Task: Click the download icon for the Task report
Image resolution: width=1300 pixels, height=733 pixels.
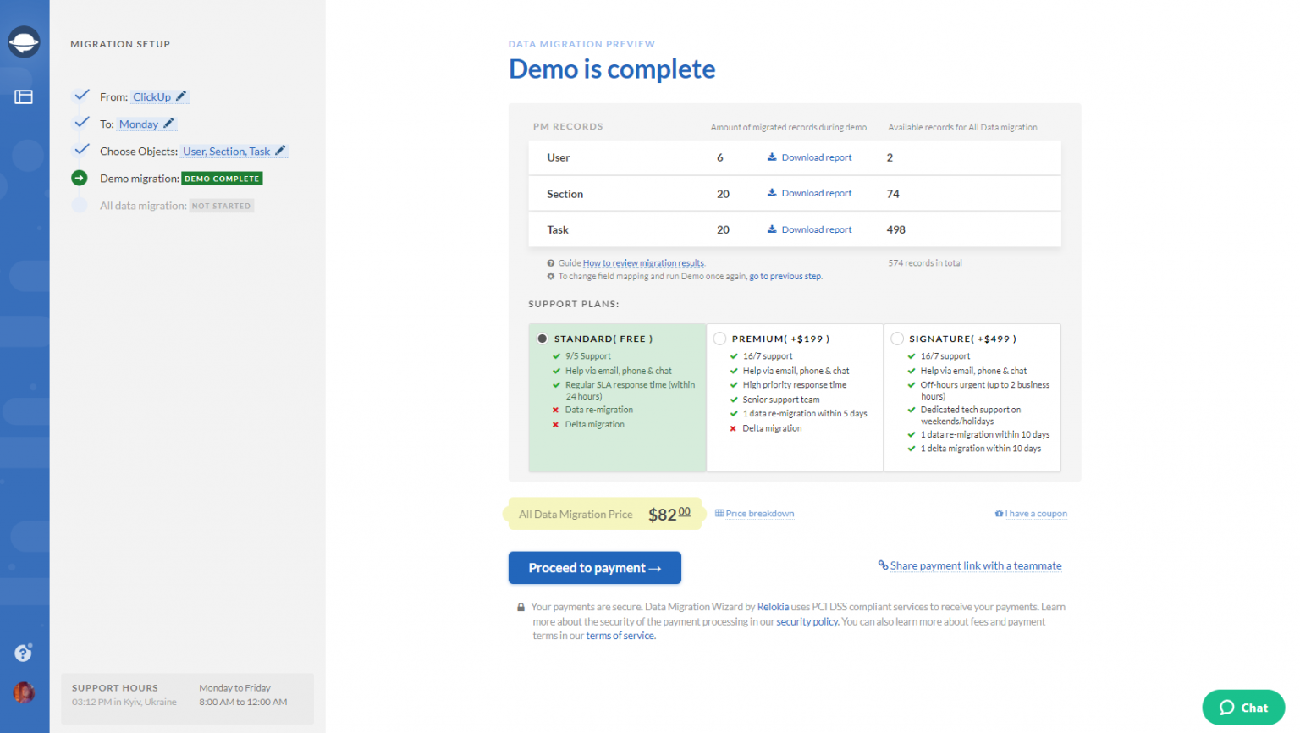Action: tap(773, 229)
